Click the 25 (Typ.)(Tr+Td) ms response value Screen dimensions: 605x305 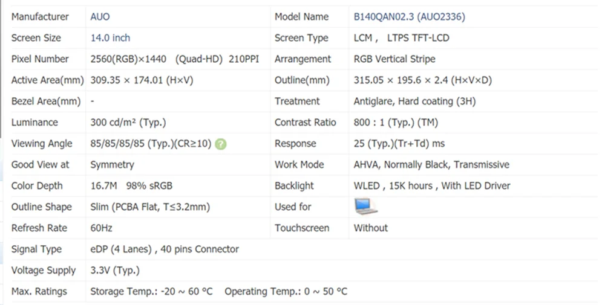click(399, 144)
